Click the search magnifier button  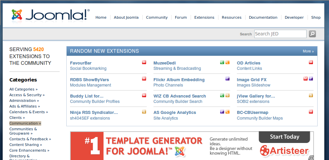tap(312, 34)
